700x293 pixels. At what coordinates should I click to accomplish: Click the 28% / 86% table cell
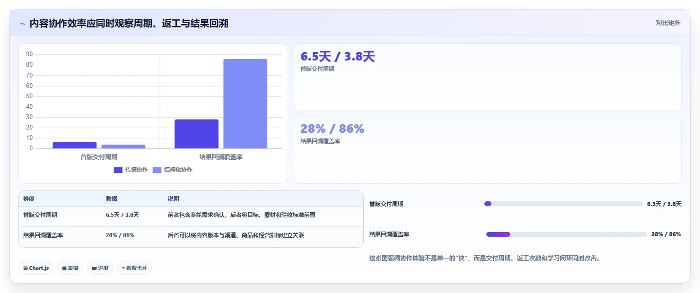click(x=120, y=235)
